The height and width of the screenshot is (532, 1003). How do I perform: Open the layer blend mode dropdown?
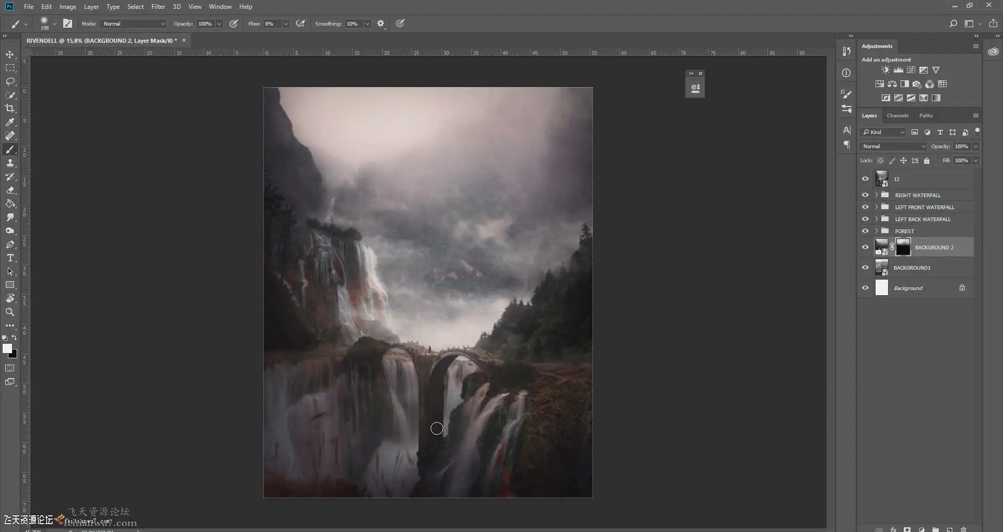click(893, 147)
